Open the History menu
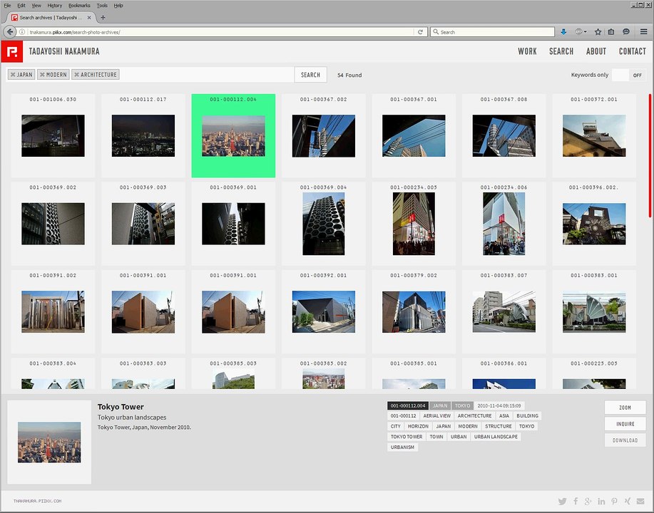The width and height of the screenshot is (654, 513). click(x=55, y=6)
